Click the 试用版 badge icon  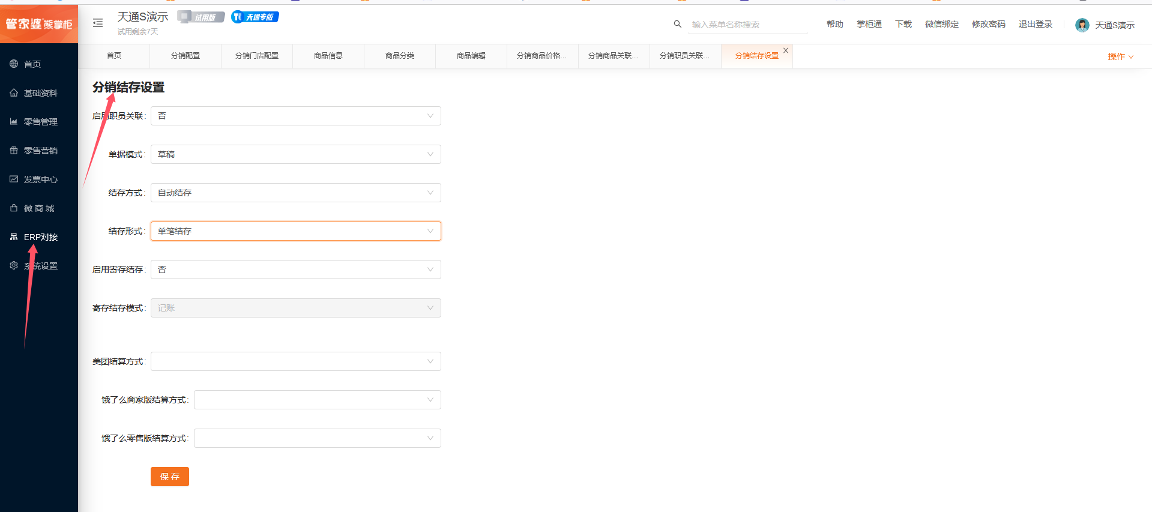coord(201,17)
